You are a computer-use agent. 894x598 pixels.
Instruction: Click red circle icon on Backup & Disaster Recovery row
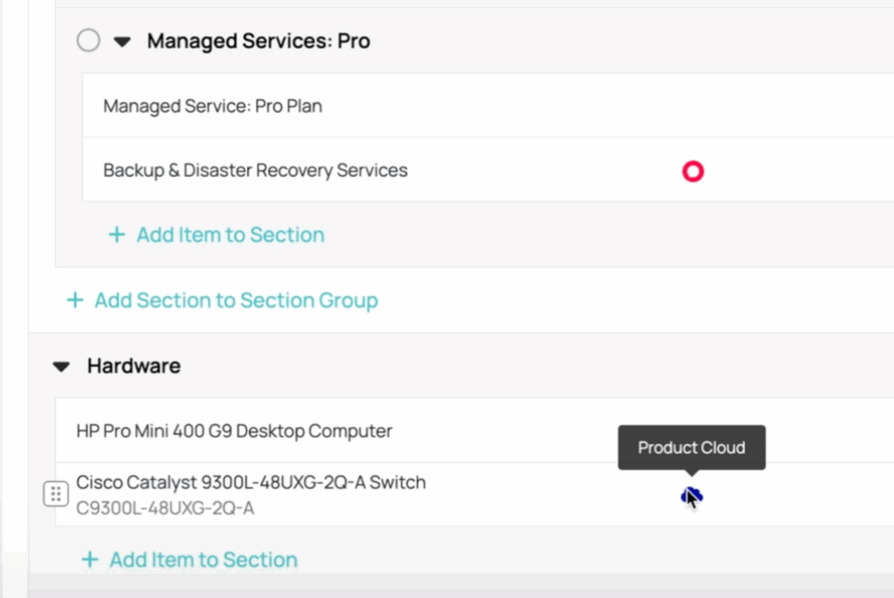pyautogui.click(x=692, y=171)
